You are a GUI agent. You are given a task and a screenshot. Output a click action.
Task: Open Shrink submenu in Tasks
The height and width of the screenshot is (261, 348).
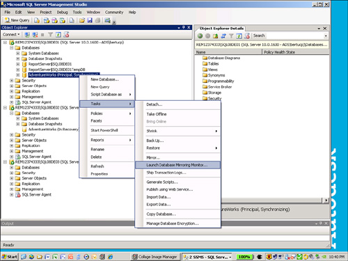(177, 131)
